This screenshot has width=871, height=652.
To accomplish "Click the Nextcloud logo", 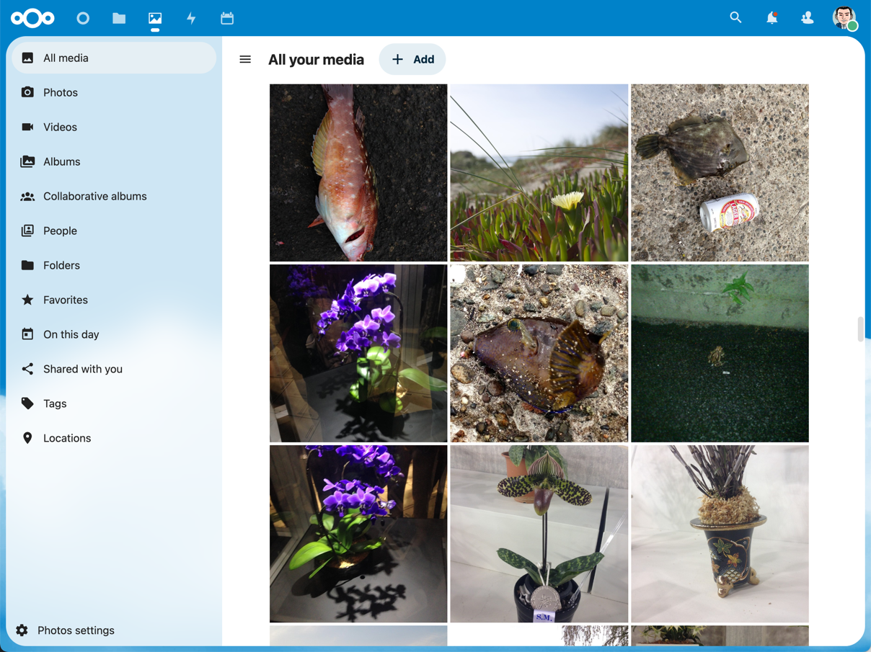I will coord(32,18).
